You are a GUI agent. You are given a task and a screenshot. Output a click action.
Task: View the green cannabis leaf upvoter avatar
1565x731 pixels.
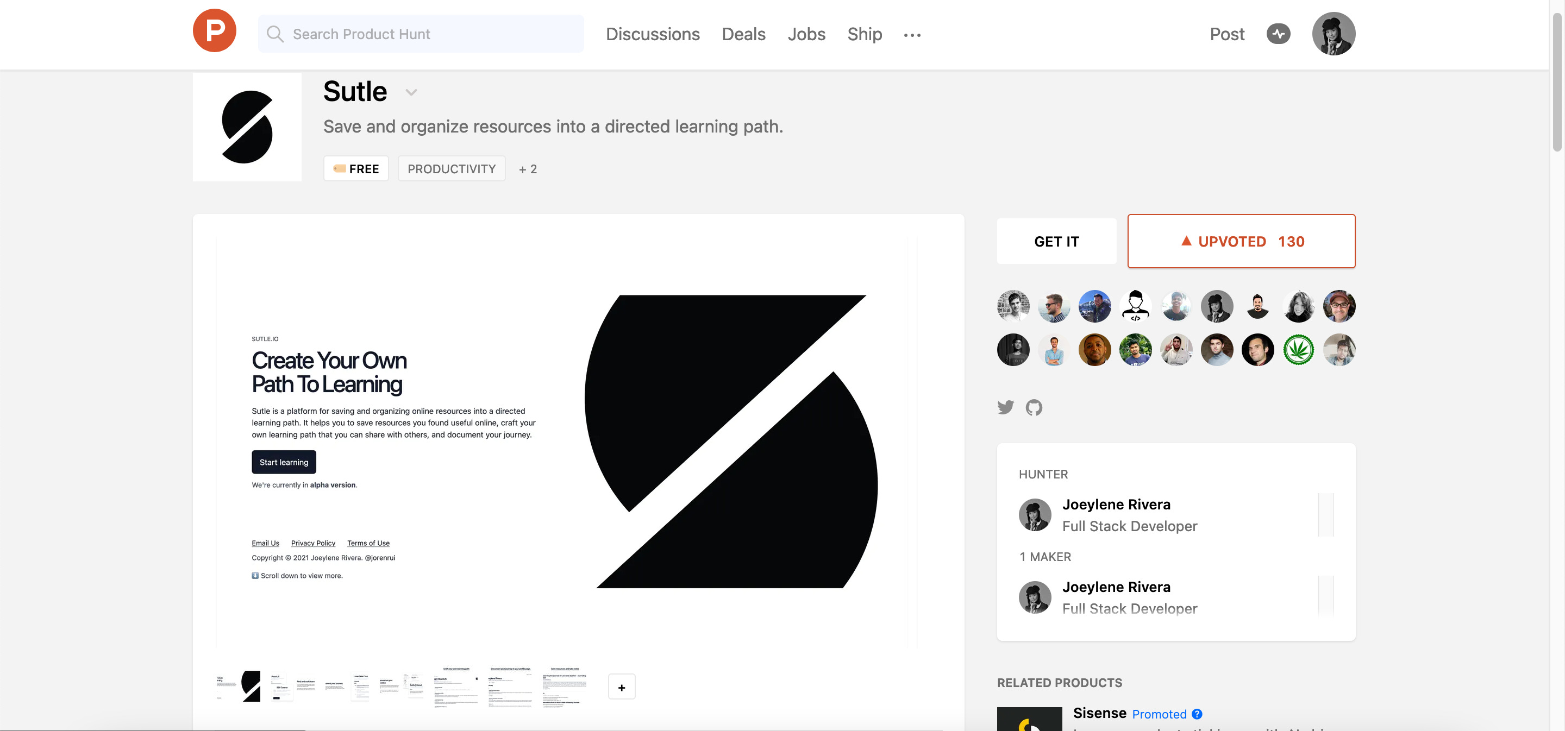pos(1298,350)
